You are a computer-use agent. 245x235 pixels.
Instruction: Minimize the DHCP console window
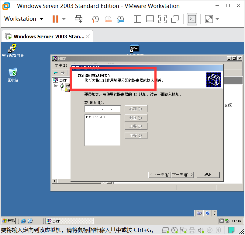click(x=229, y=58)
